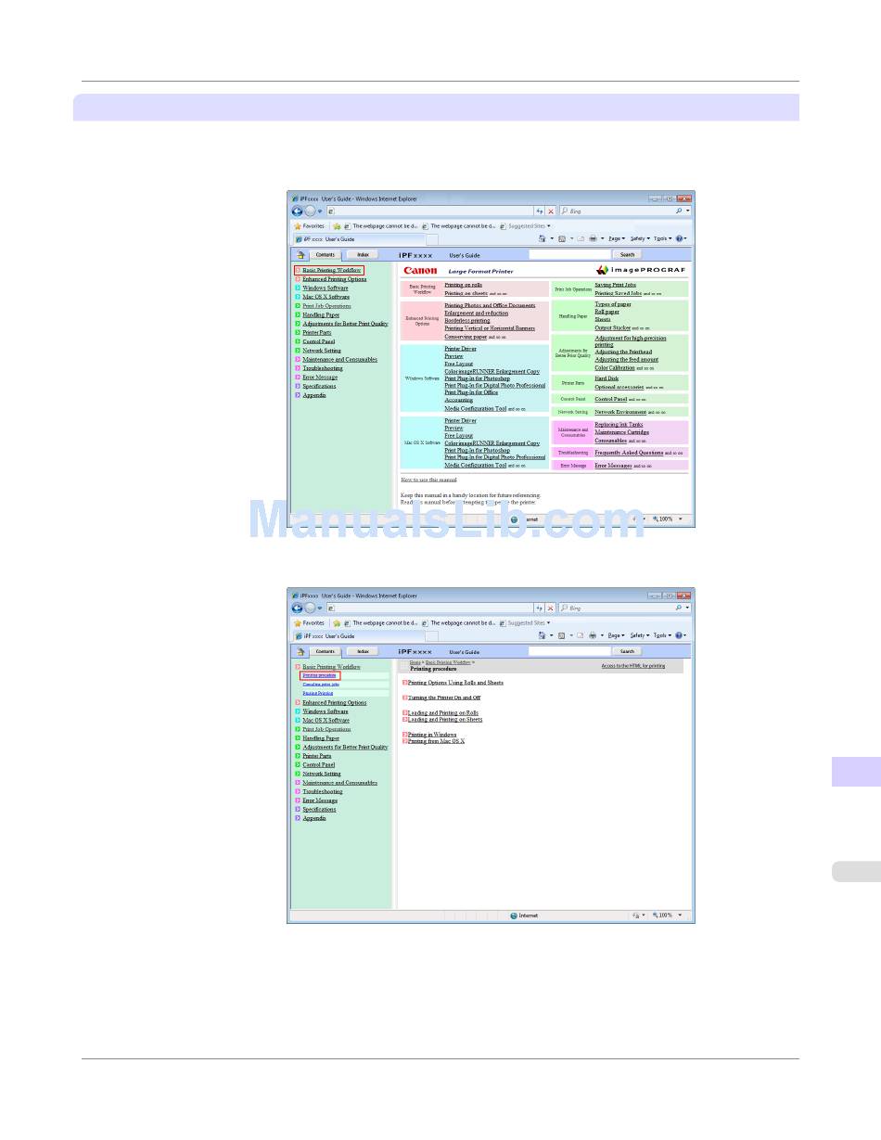Click the arrow icon beside 'Turning the Printer On and Off'

pyautogui.click(x=405, y=697)
